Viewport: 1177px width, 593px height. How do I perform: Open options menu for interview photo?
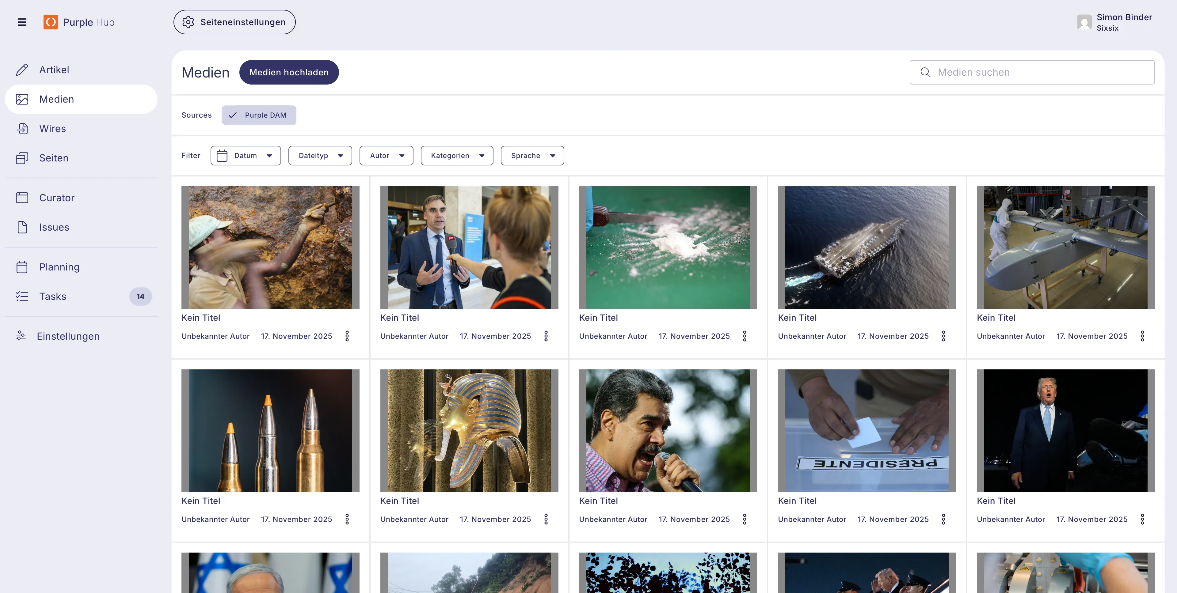pyautogui.click(x=546, y=336)
